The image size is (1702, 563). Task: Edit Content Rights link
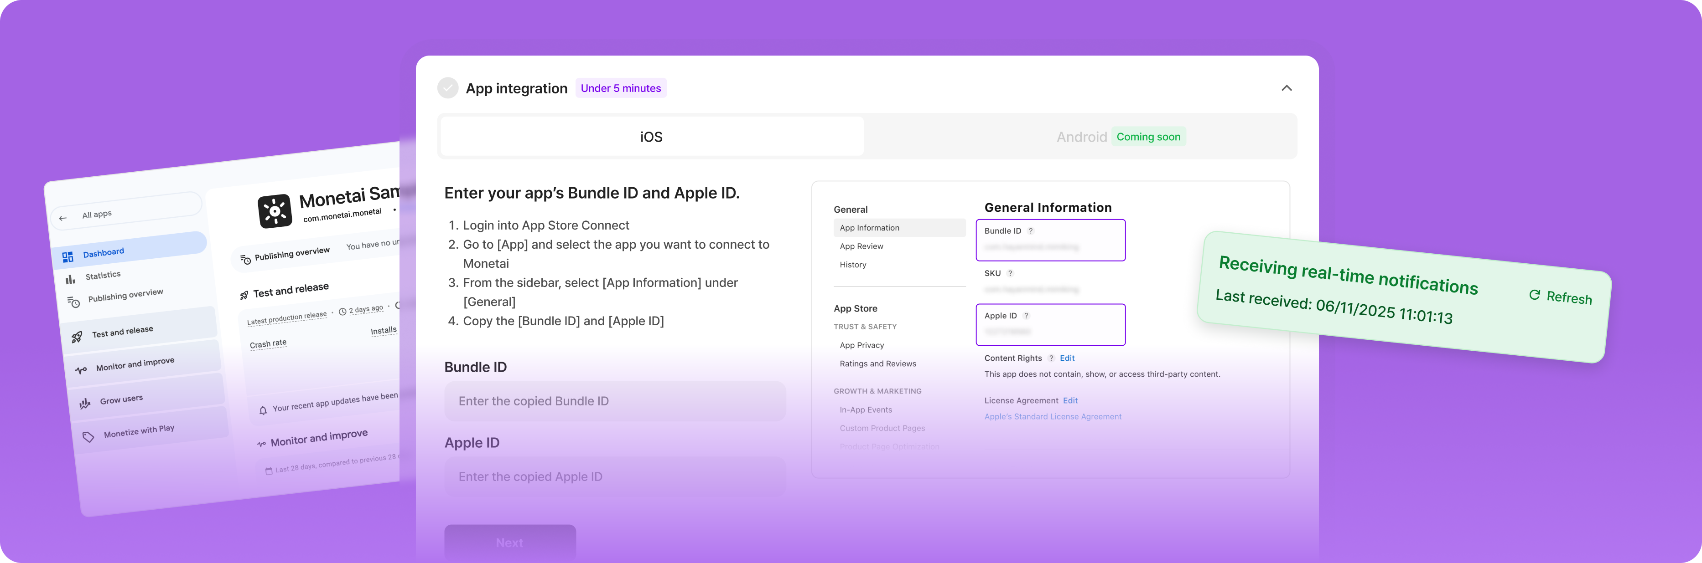click(1067, 358)
